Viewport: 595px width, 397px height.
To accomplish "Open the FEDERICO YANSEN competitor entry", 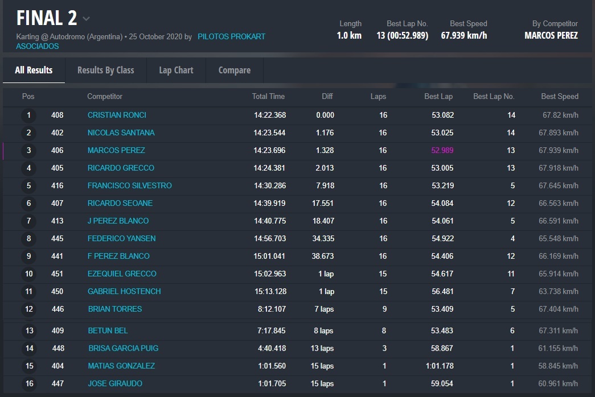I will coord(121,238).
